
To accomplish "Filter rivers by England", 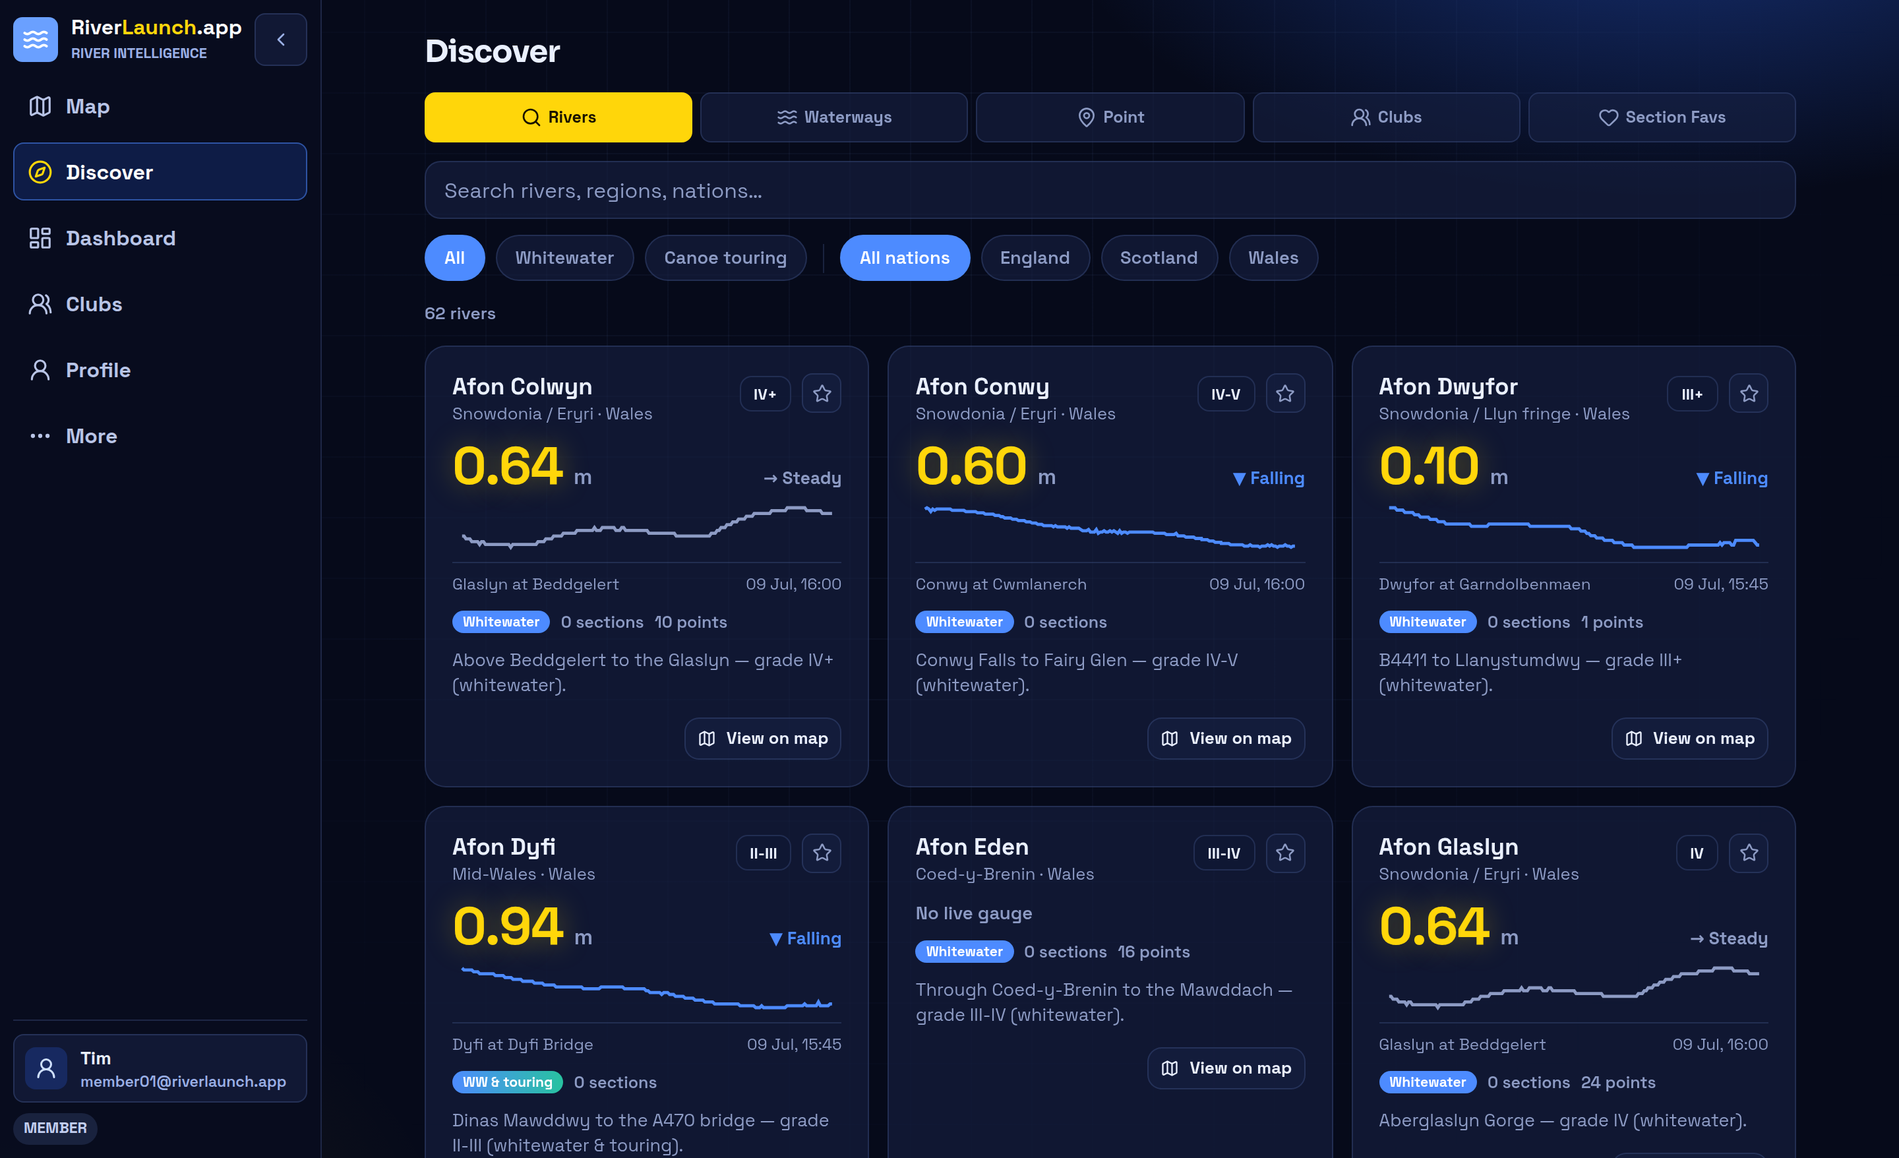I will 1035,257.
